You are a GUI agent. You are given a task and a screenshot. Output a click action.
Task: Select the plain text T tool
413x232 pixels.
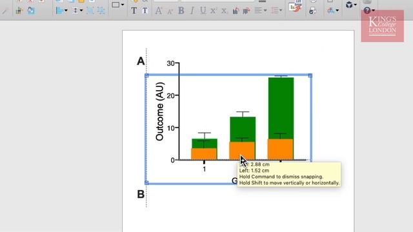[x=134, y=10]
